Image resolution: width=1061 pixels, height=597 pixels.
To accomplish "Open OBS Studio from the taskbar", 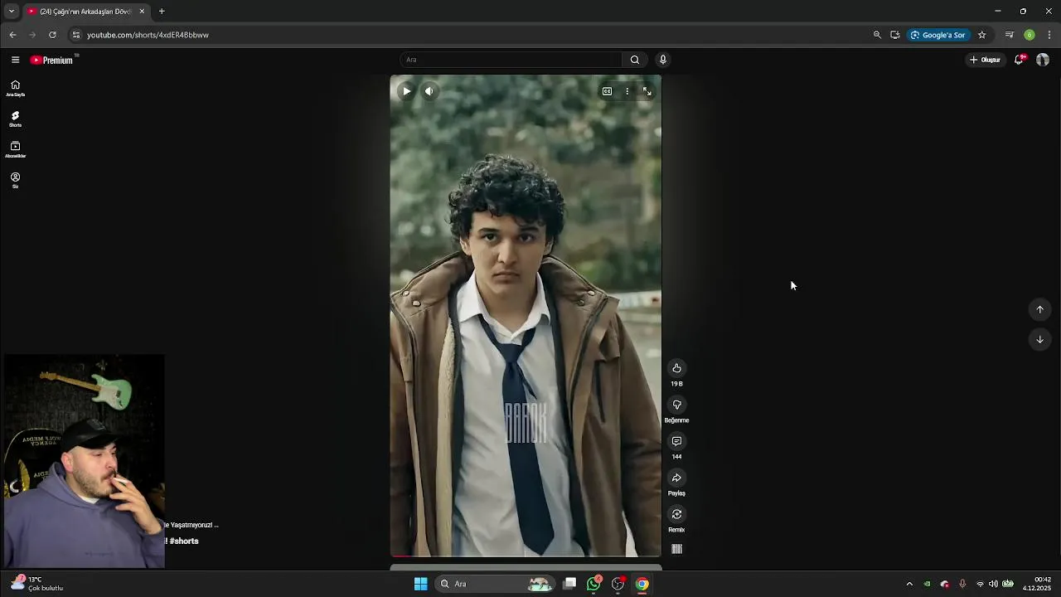I will [618, 584].
